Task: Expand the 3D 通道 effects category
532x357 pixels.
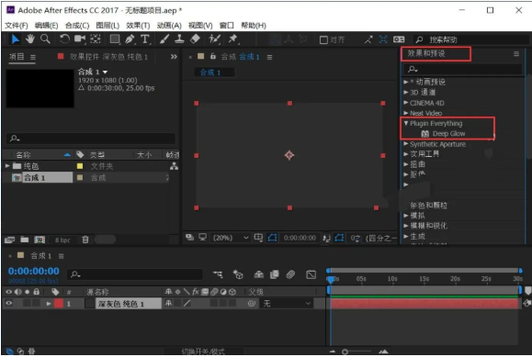Action: pos(406,92)
